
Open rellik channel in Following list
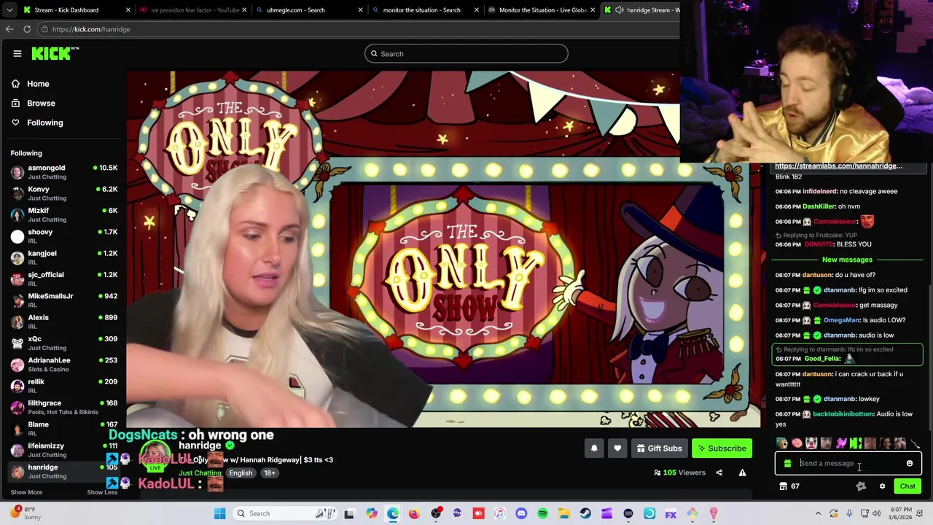tap(64, 386)
